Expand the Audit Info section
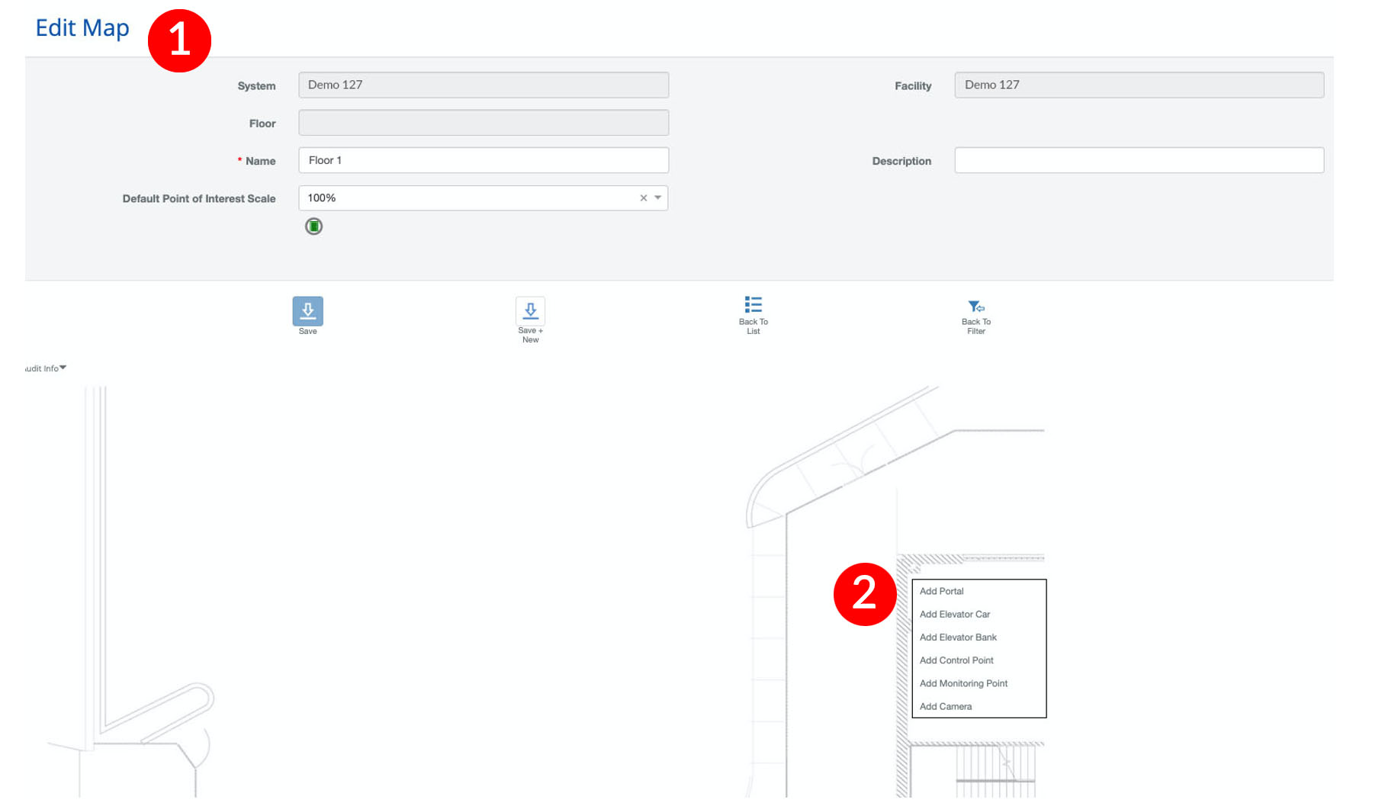This screenshot has width=1398, height=806. coord(46,368)
